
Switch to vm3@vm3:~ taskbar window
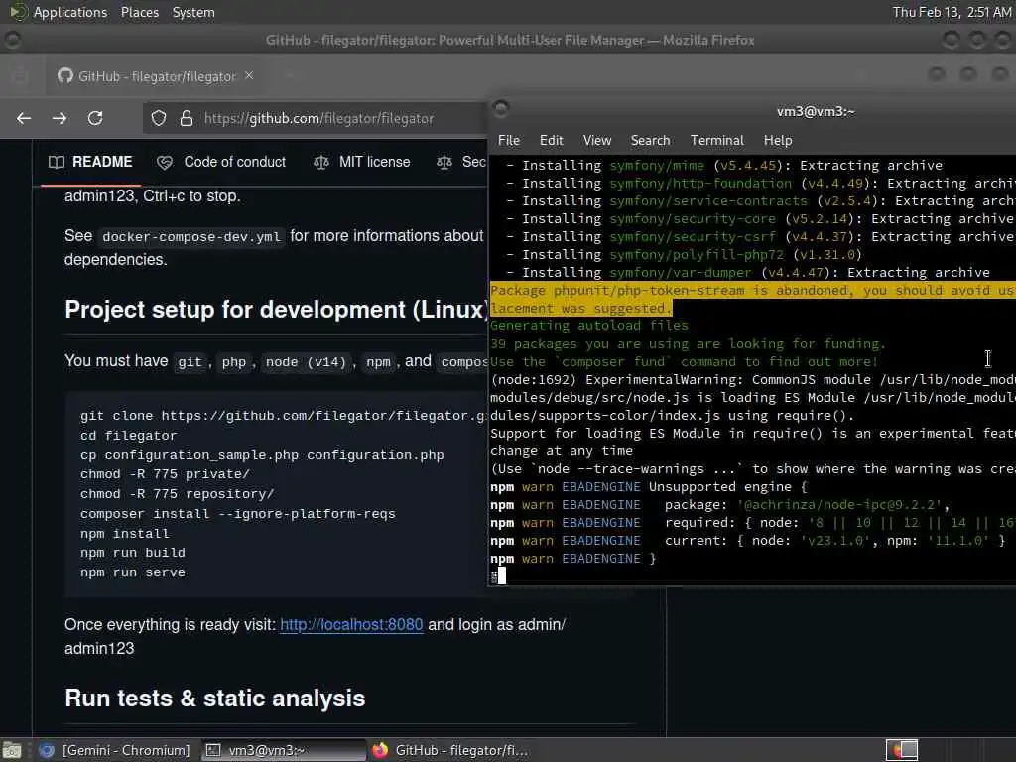coord(283,750)
